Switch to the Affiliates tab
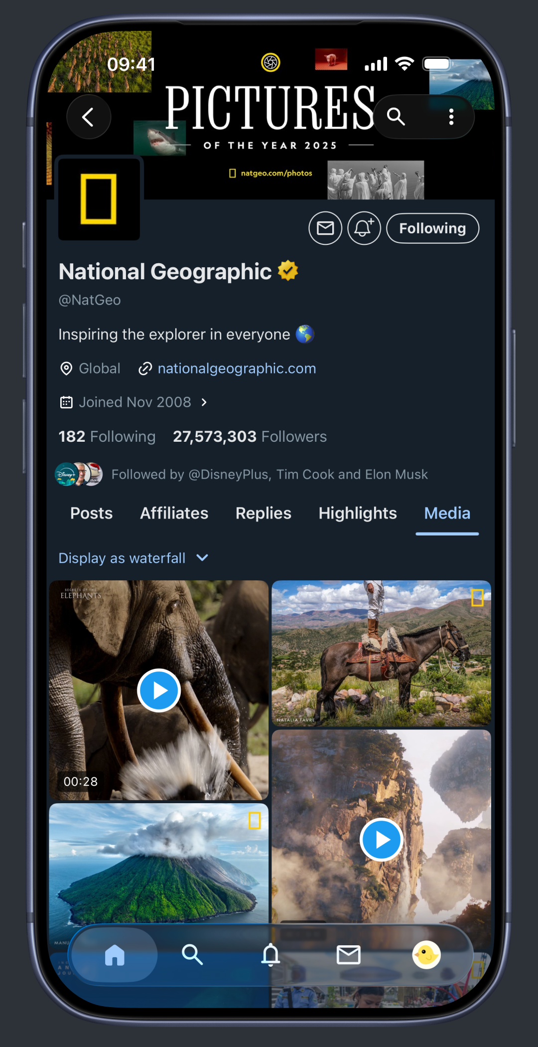538x1047 pixels. [x=173, y=513]
